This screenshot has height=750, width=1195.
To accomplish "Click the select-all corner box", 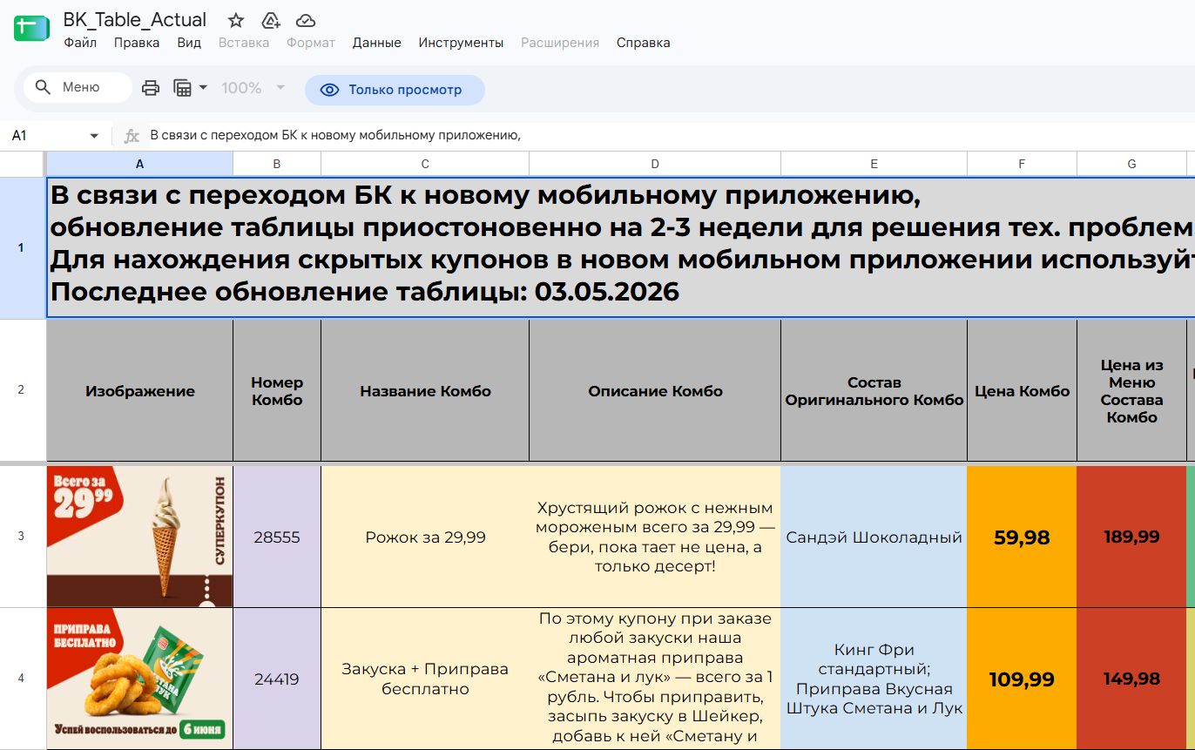I will point(22,164).
